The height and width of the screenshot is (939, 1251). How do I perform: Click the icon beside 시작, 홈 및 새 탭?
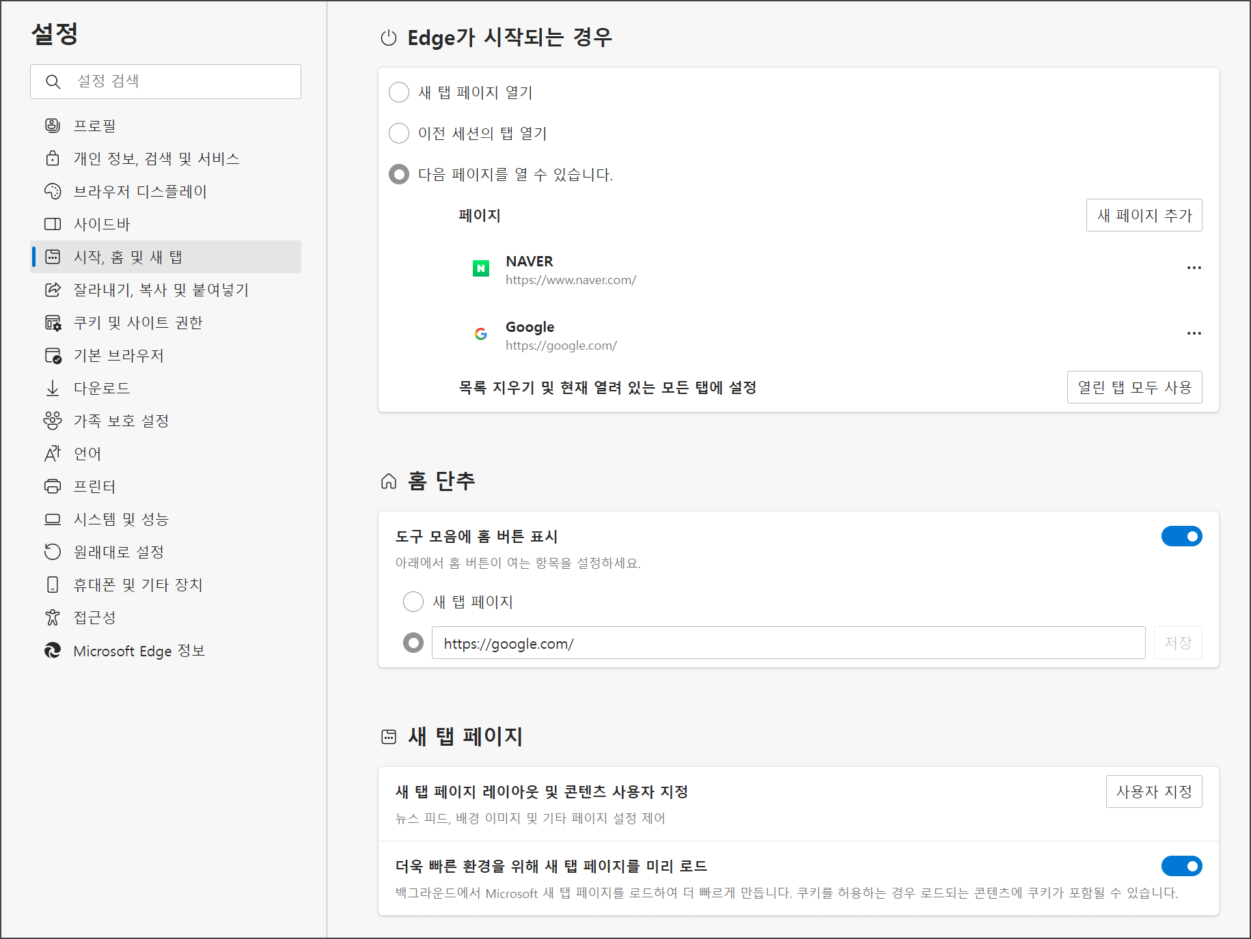click(53, 257)
